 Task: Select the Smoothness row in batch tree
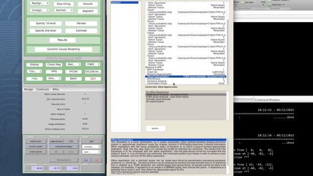coord(186,79)
